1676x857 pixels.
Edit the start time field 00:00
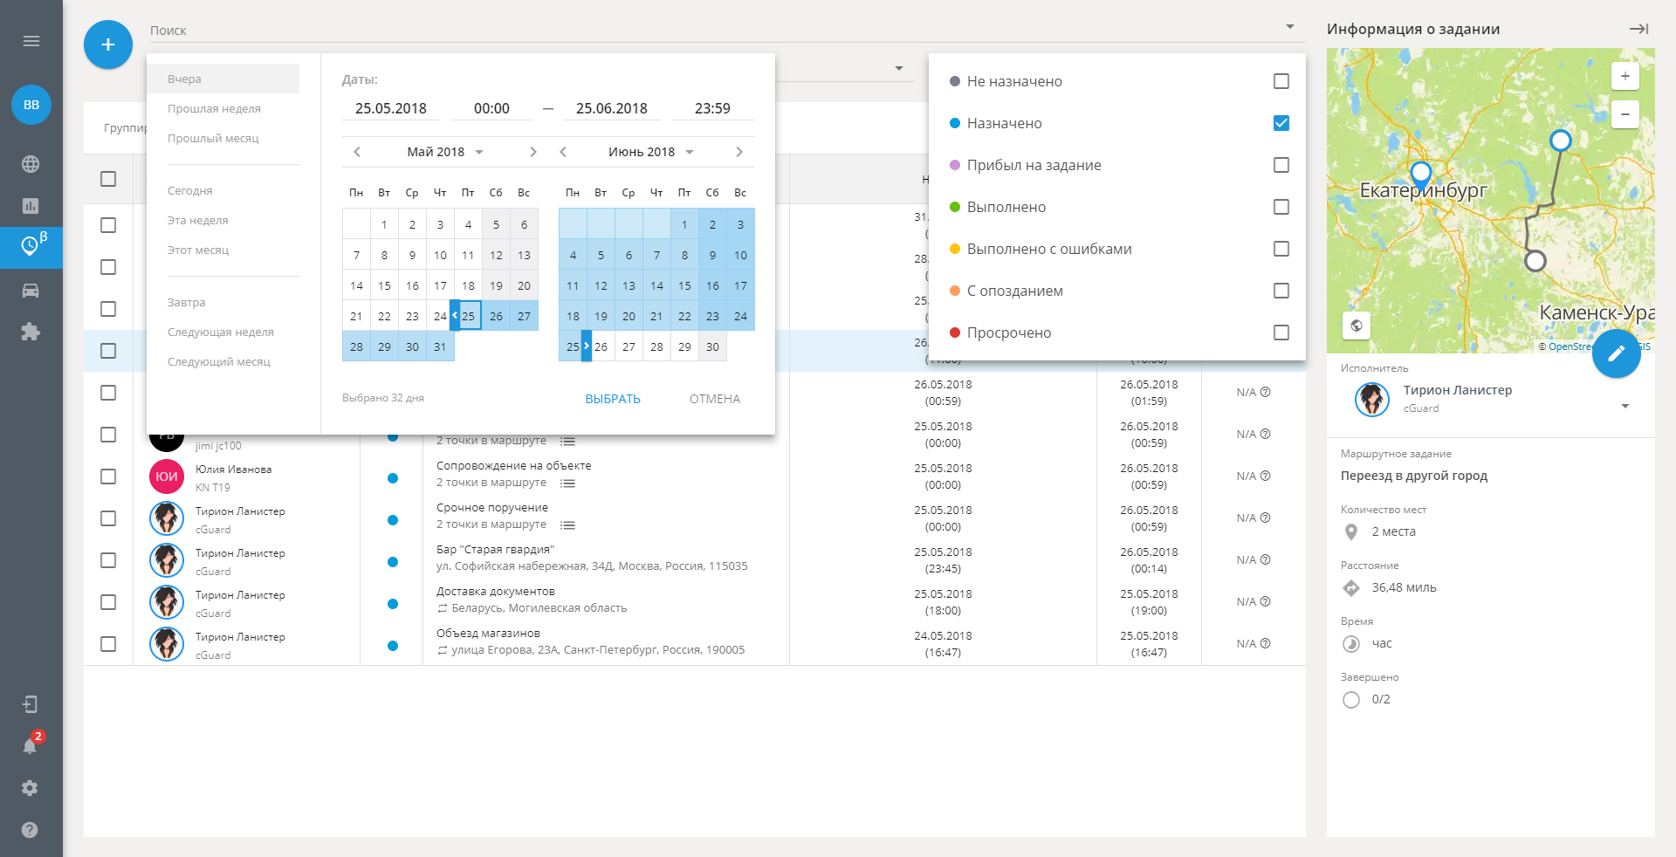click(491, 108)
